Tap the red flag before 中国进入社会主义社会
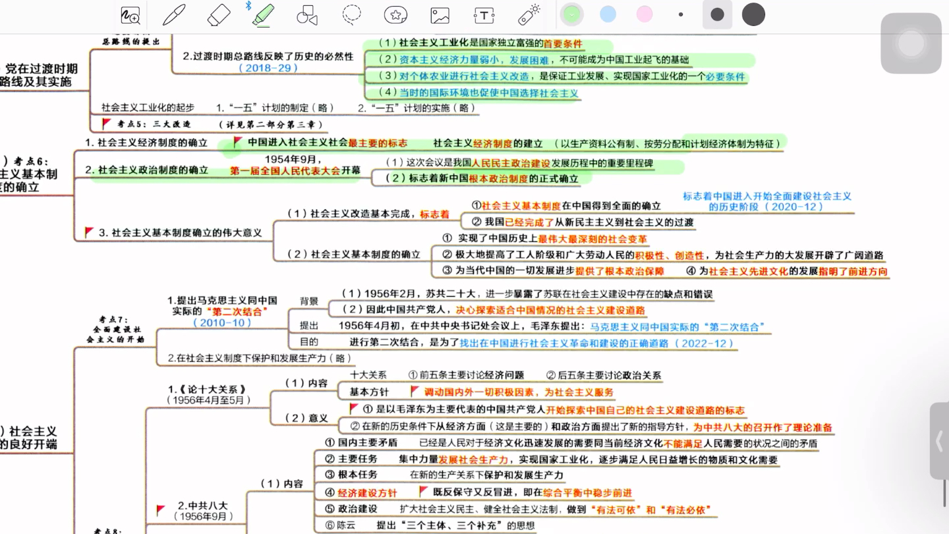 238,142
